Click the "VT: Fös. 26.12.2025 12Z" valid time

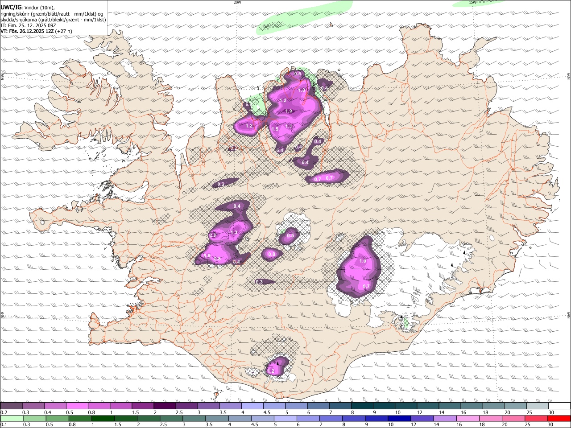(27, 31)
